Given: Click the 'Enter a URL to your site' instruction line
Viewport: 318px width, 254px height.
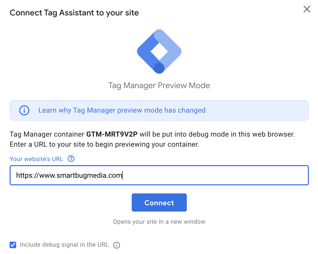Looking at the screenshot, I should coord(104,144).
